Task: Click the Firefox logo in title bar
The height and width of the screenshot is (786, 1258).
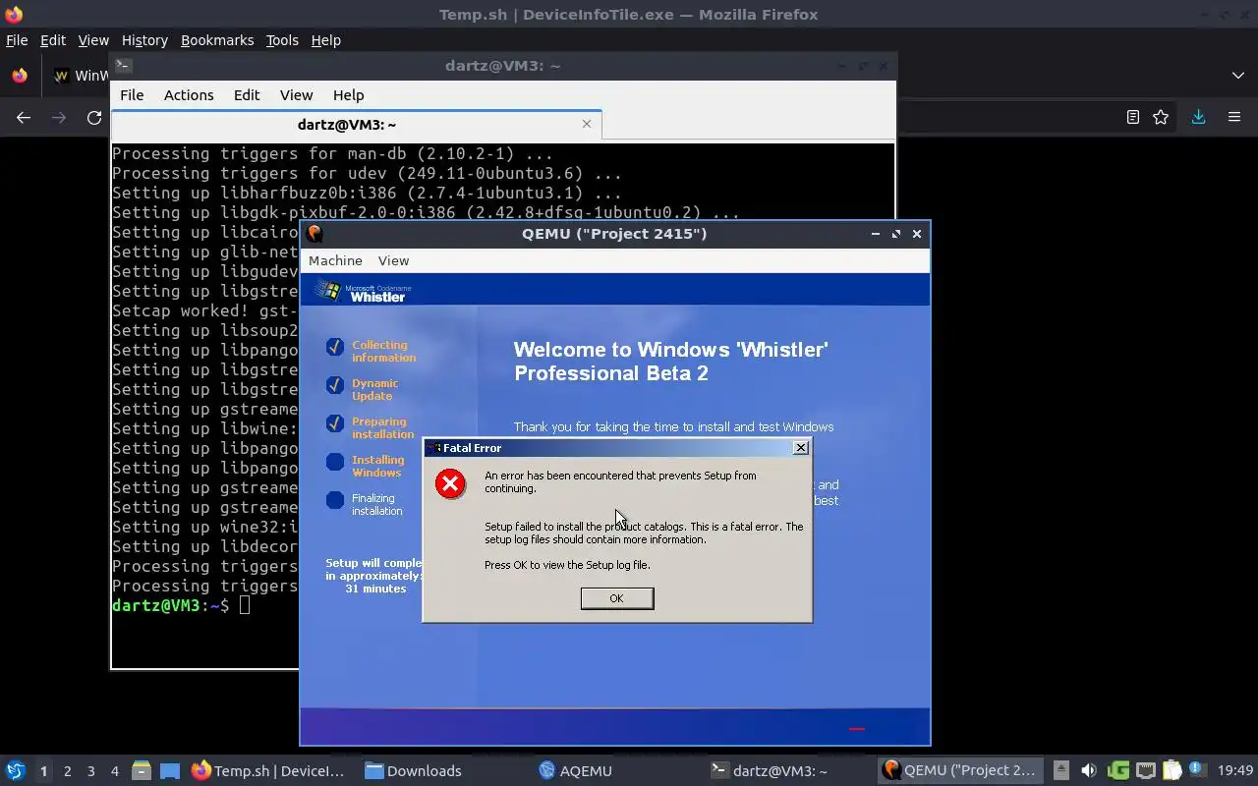Action: [x=14, y=14]
